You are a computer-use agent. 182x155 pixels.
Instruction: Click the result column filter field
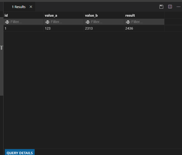144,22
